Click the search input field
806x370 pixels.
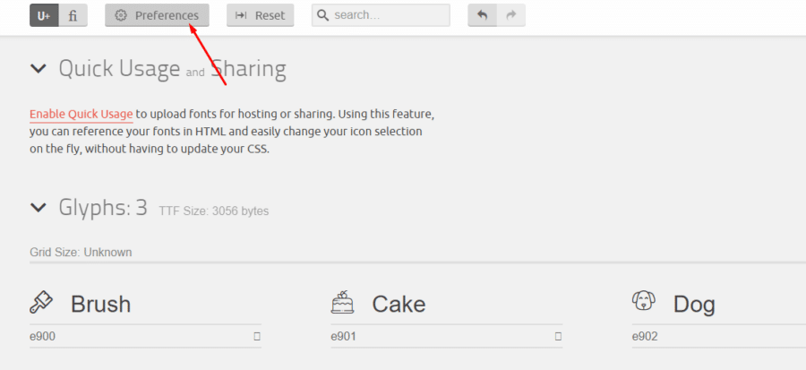(381, 15)
